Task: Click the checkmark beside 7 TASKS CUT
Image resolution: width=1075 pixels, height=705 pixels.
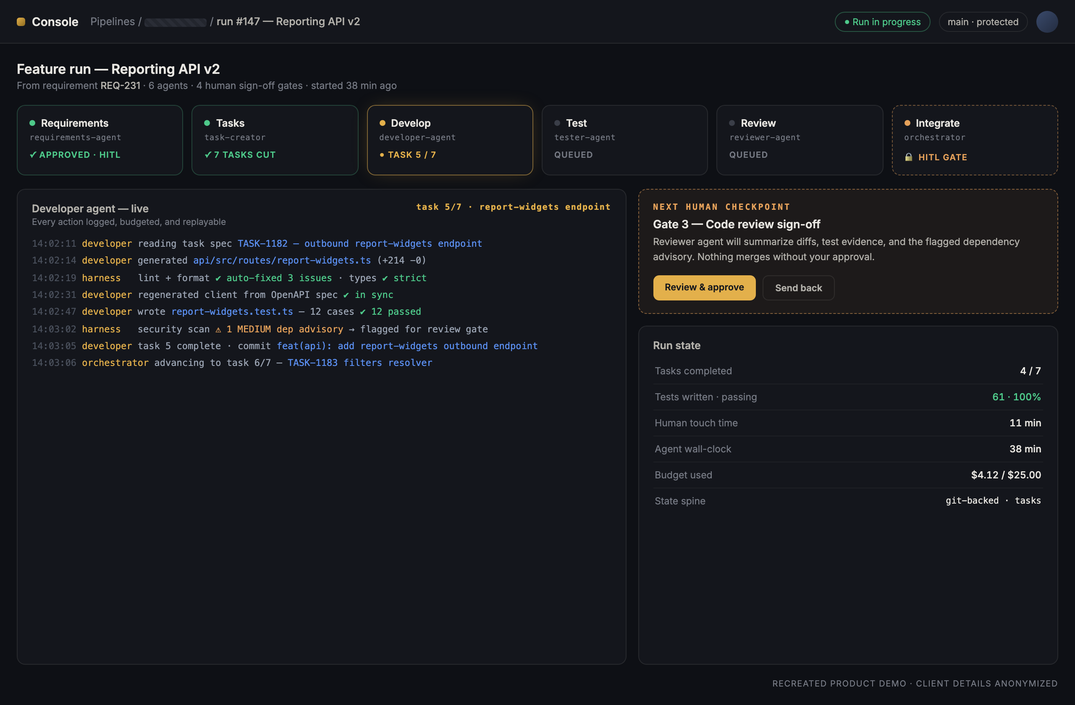Action: [208, 154]
